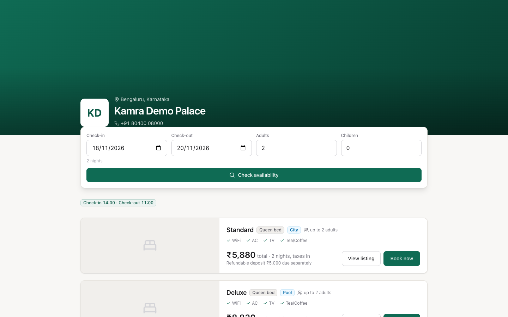508x317 pixels.
Task: Click the up to 2 adults text on Standard
Action: (x=324, y=230)
